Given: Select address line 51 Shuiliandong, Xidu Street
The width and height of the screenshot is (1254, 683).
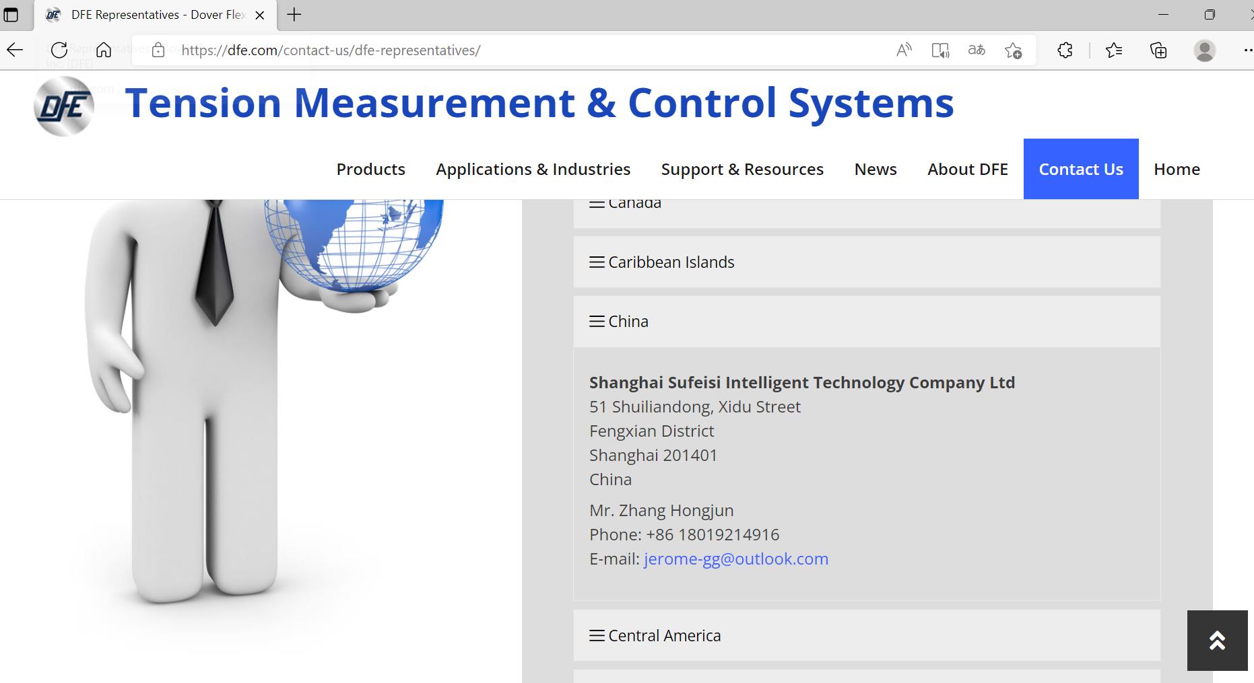Looking at the screenshot, I should tap(695, 407).
